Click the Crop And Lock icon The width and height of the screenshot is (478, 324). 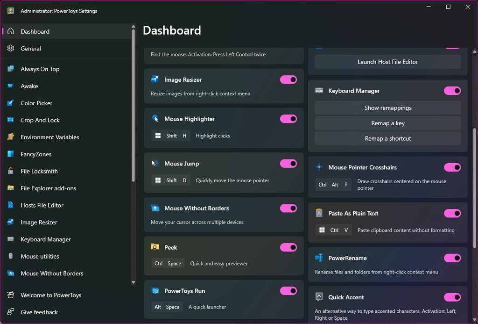coord(11,120)
